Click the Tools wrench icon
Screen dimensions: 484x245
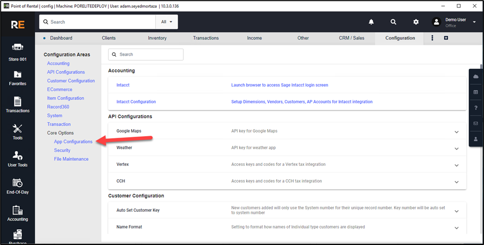pos(17,132)
